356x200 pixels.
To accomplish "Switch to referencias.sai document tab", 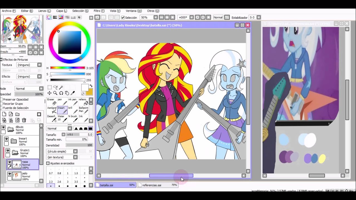I will 158,185.
